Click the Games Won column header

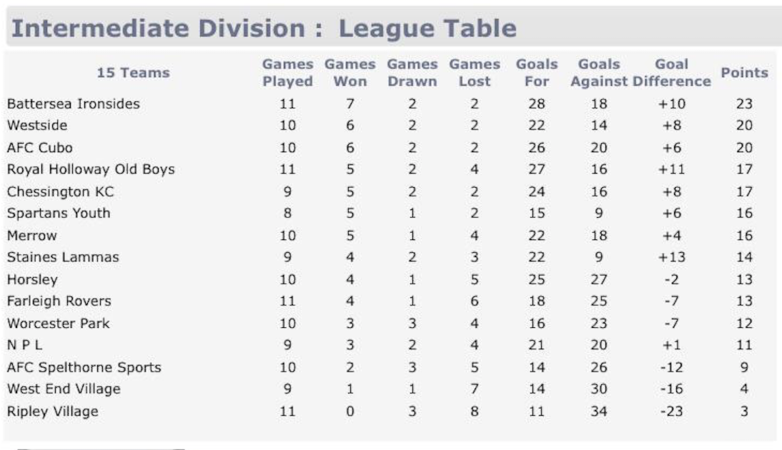[350, 73]
